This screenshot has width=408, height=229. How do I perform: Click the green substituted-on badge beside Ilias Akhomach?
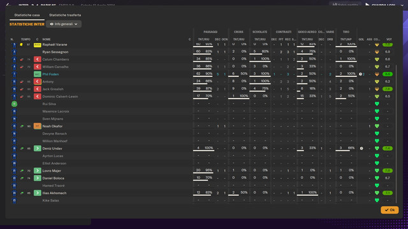point(38,193)
